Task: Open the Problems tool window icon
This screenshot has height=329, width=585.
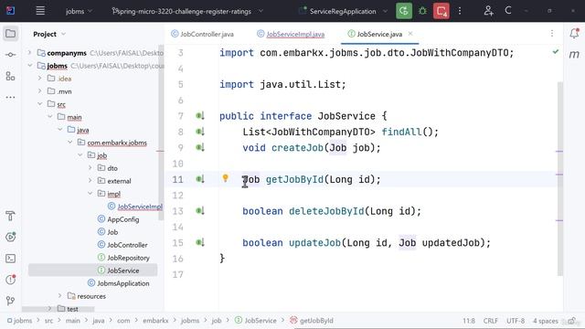Action: pos(10,280)
